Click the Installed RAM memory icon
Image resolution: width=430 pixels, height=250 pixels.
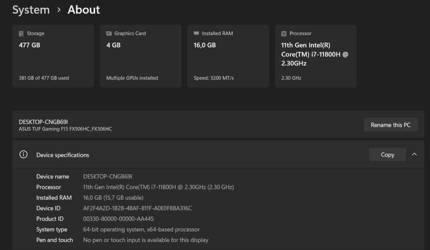197,34
